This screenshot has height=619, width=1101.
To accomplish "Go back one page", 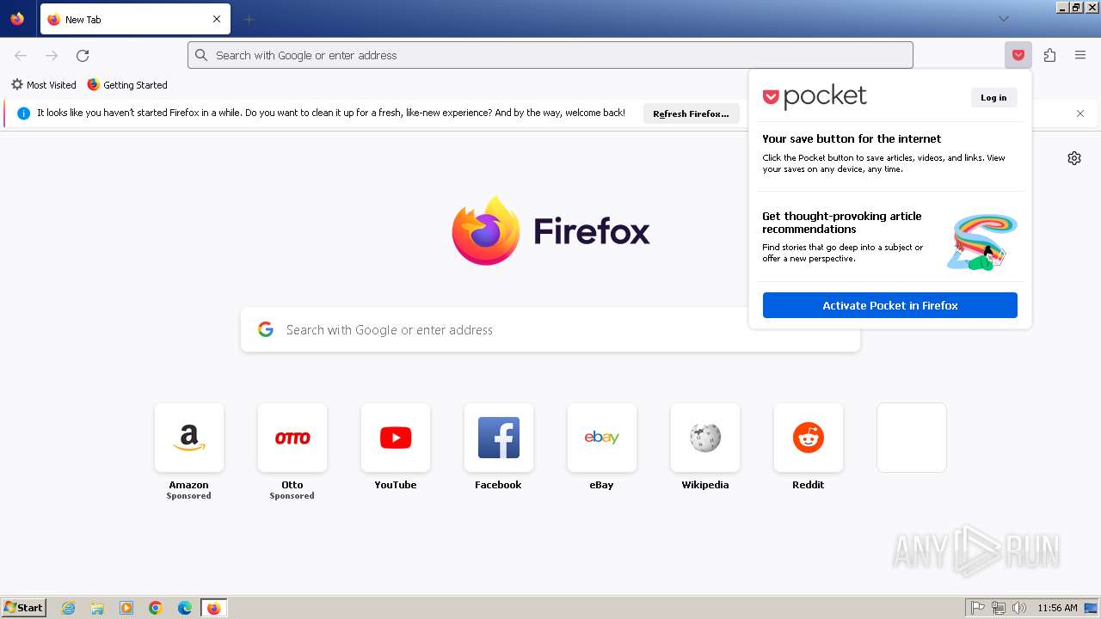I will pyautogui.click(x=21, y=55).
